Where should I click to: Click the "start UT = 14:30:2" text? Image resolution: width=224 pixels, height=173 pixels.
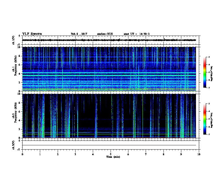[137, 34]
